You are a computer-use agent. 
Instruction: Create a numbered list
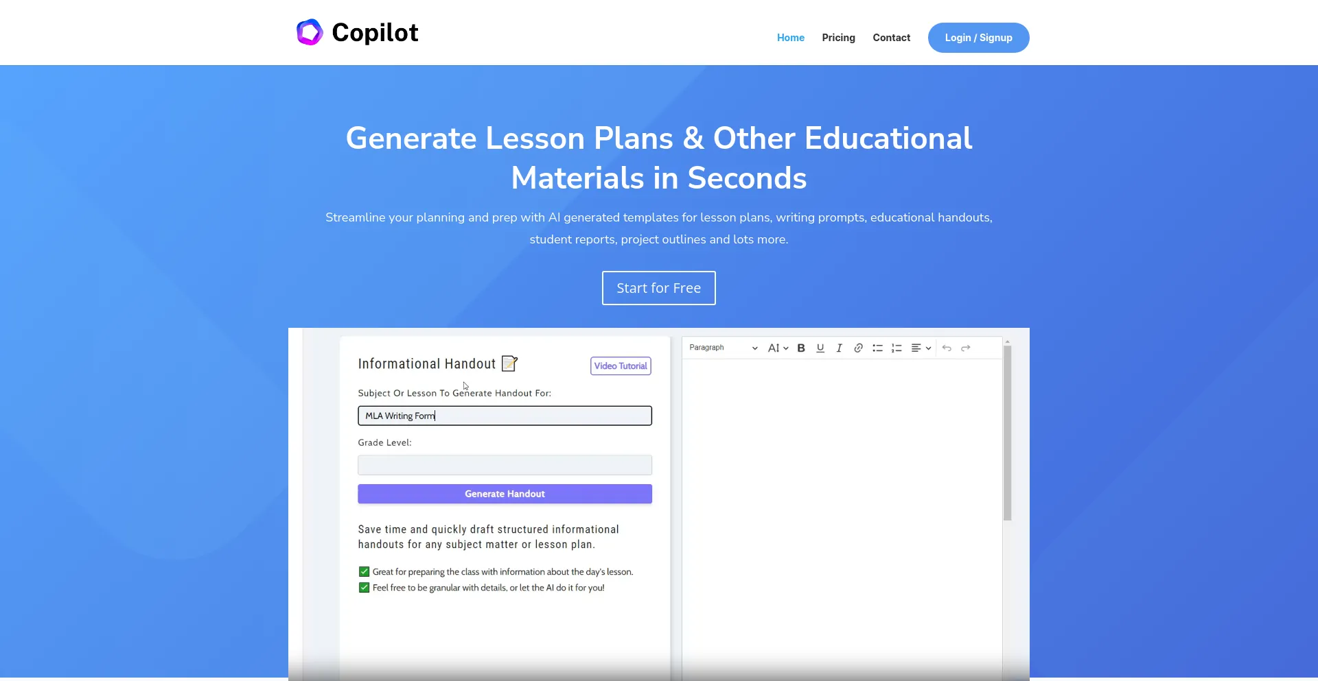coord(897,348)
